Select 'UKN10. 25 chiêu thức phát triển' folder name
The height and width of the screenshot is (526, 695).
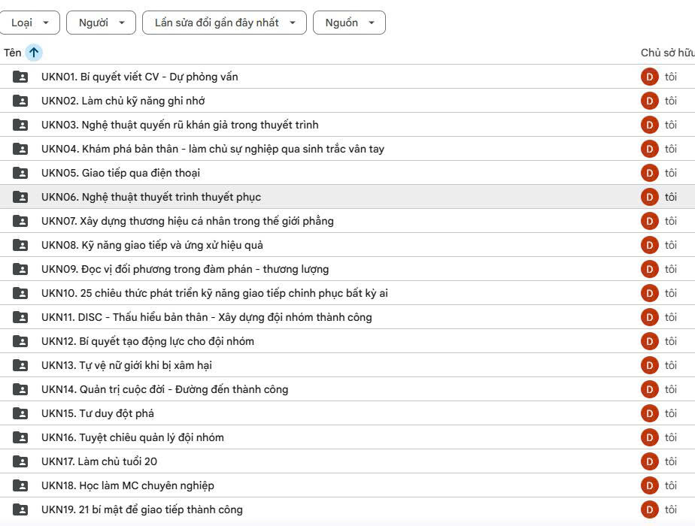pyautogui.click(x=214, y=293)
